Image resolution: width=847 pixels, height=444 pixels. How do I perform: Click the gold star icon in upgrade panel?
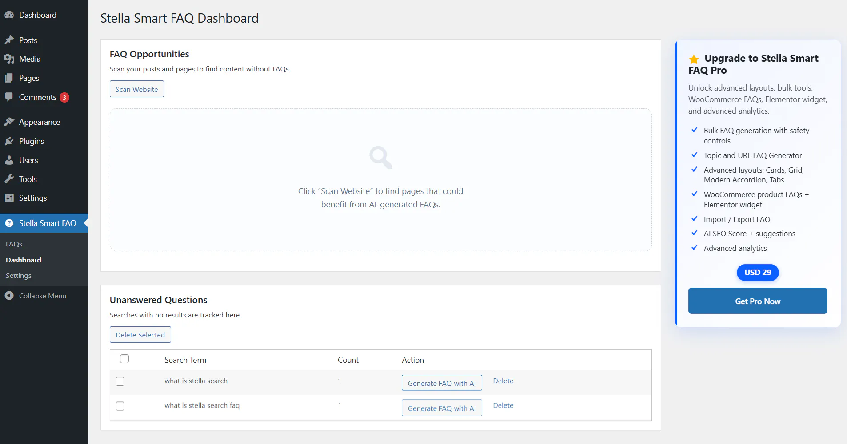tap(694, 59)
